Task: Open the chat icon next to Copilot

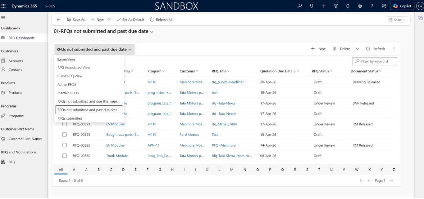Action: tap(384, 6)
